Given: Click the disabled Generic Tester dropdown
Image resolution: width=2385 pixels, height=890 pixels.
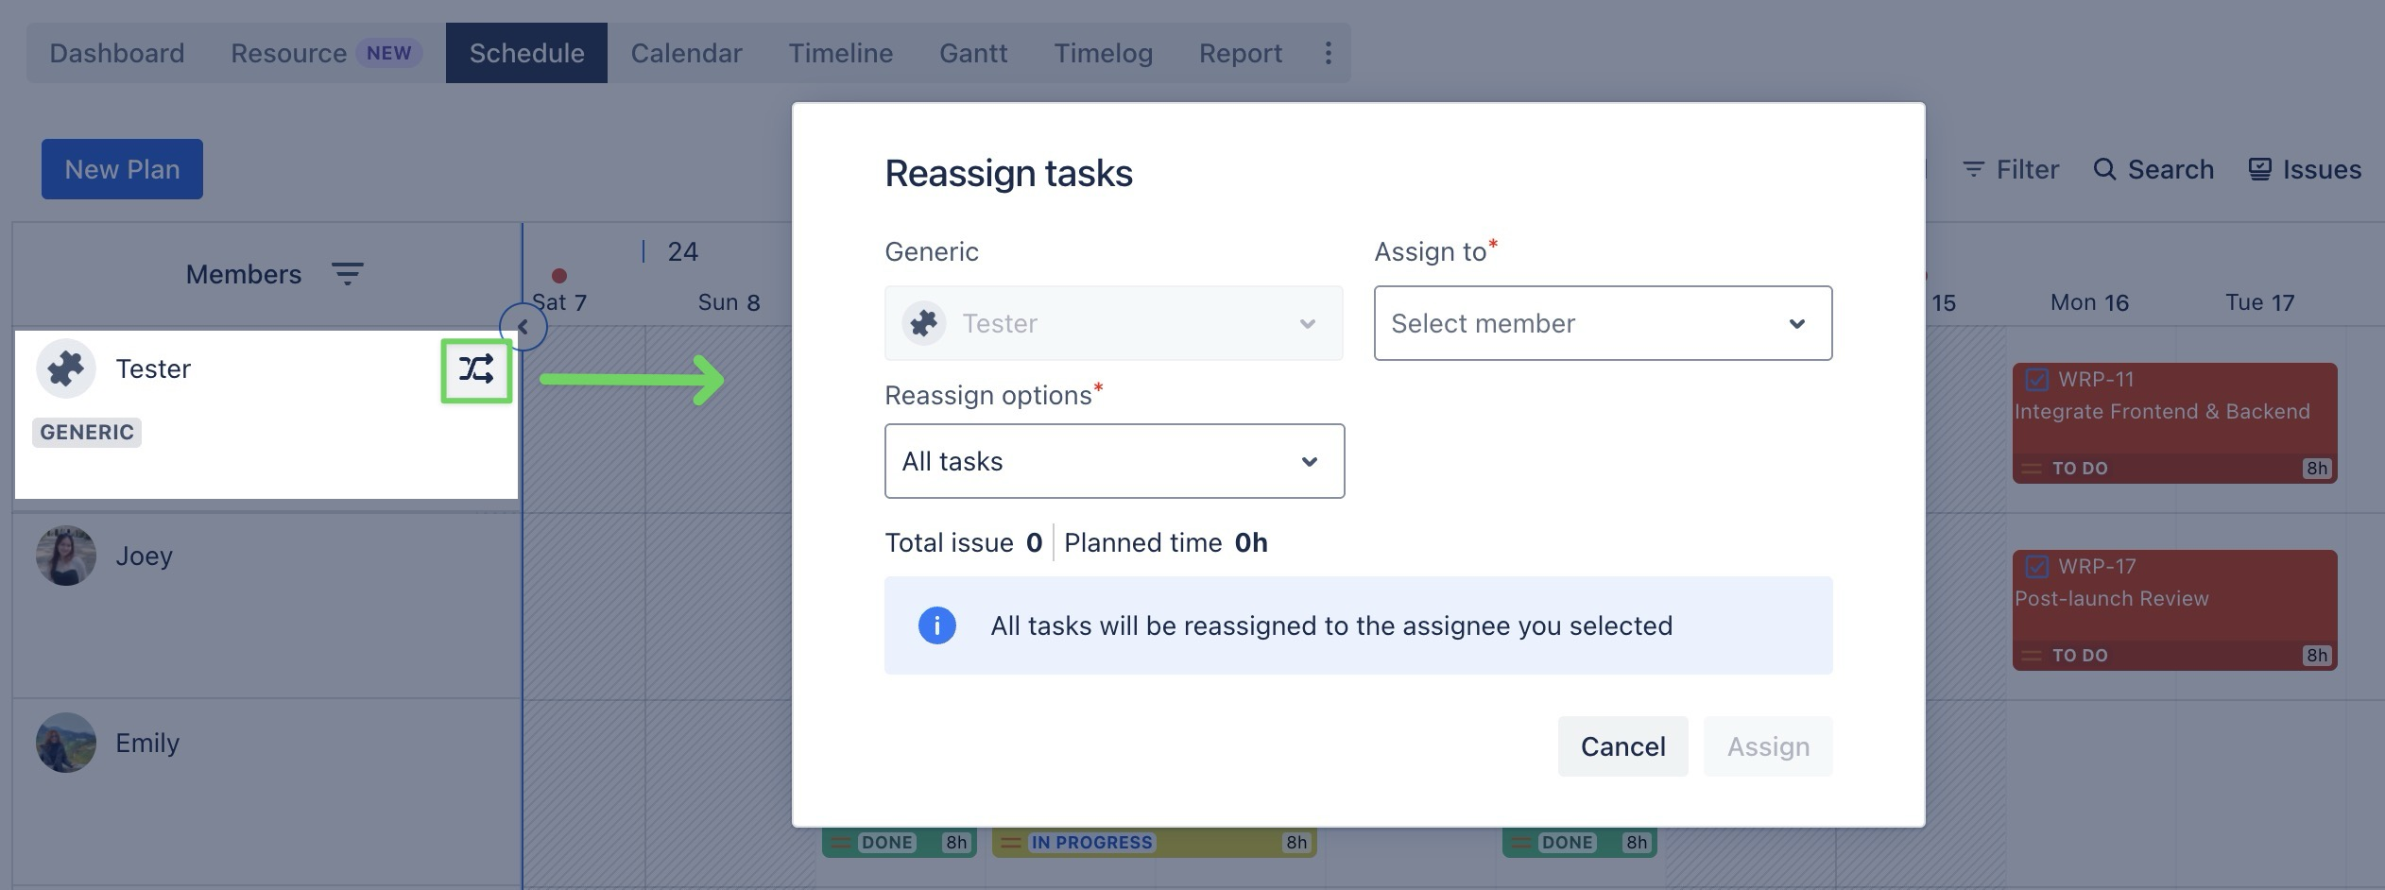Looking at the screenshot, I should (1113, 323).
